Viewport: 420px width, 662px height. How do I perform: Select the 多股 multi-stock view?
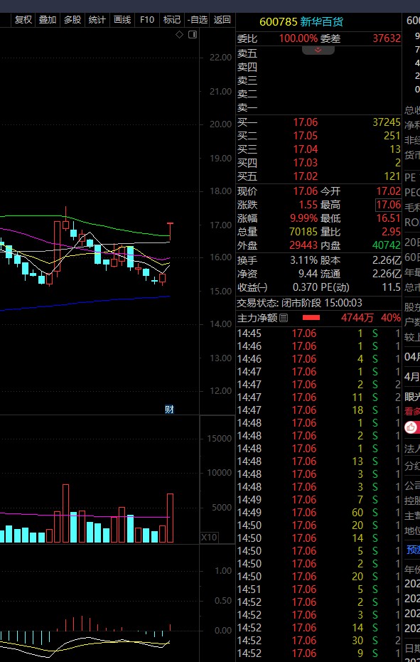click(72, 19)
